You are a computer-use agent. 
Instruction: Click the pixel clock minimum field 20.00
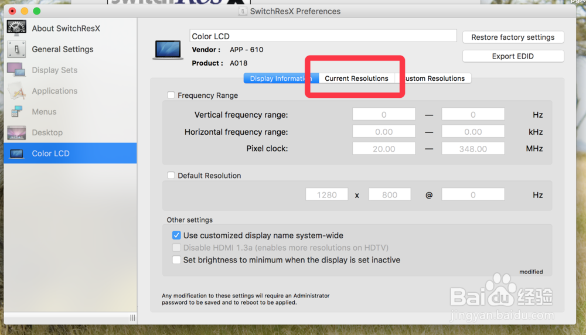coord(384,149)
